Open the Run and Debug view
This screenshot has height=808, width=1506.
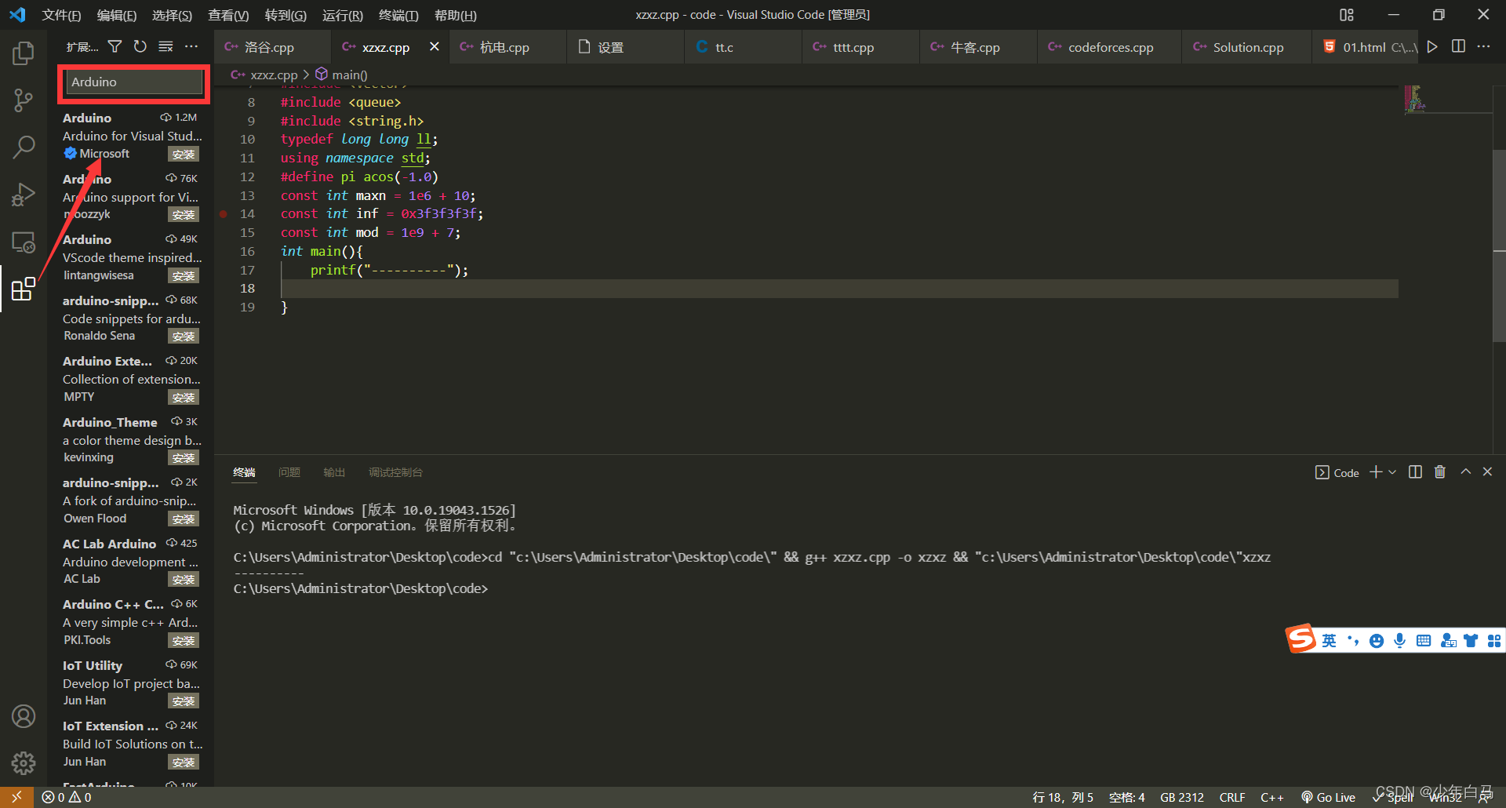click(x=24, y=194)
